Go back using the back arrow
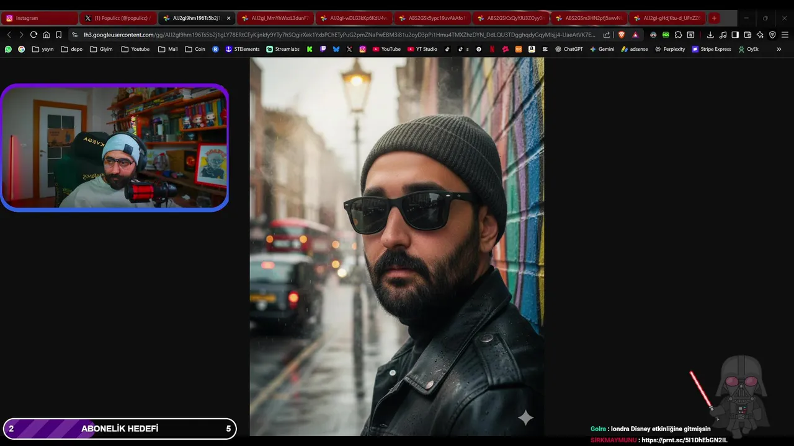 pos(9,35)
